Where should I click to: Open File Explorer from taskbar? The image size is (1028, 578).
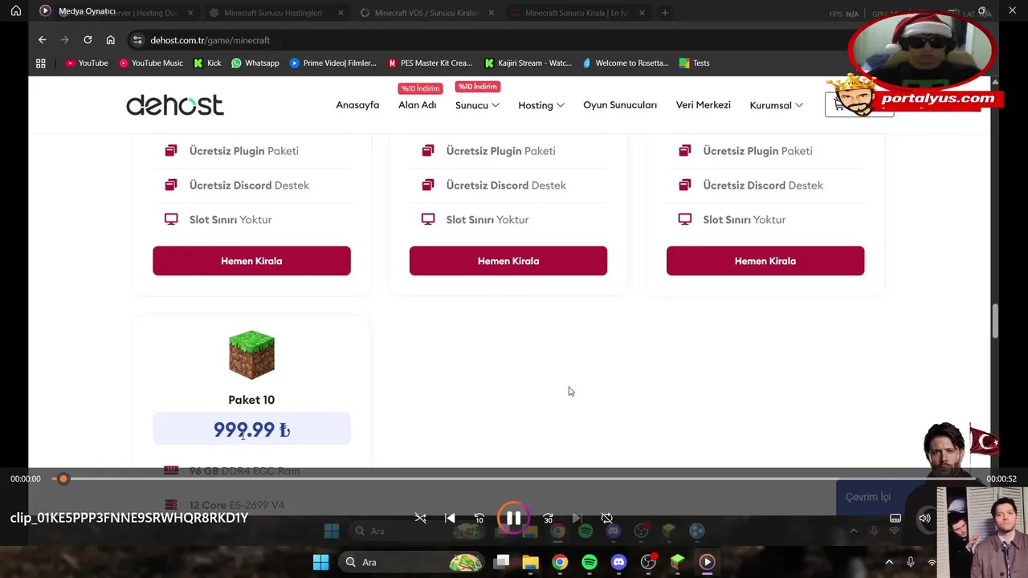[530, 562]
